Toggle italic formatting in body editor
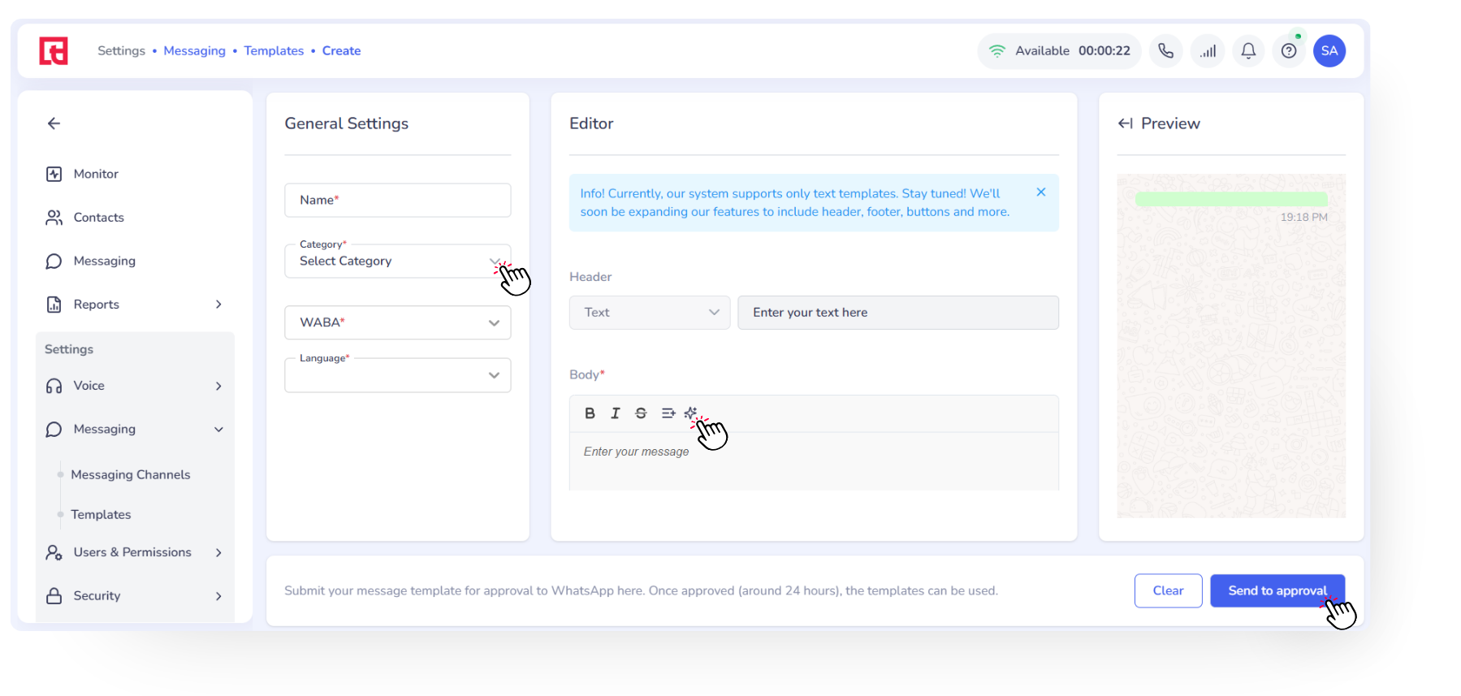Viewport: 1461px width, 696px height. 616,413
